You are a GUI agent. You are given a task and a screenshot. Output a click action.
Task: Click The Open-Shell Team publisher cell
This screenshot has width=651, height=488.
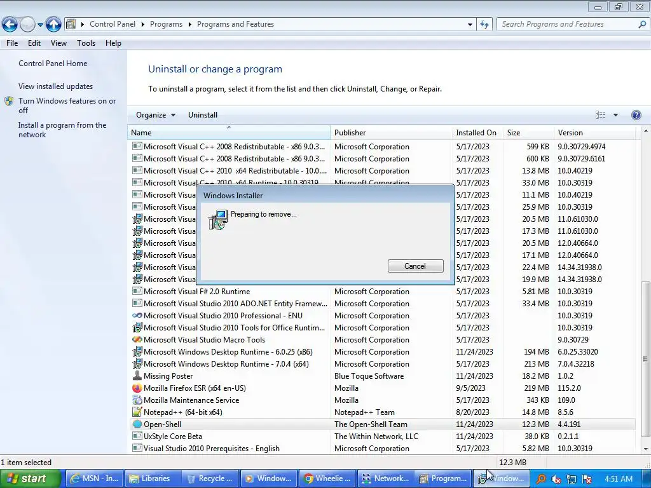pyautogui.click(x=371, y=424)
